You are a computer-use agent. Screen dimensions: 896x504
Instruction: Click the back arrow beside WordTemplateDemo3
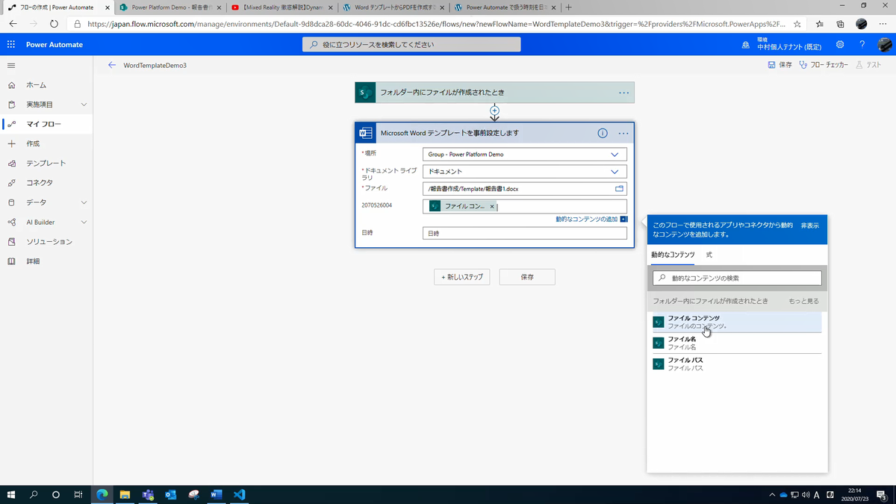[x=112, y=65]
